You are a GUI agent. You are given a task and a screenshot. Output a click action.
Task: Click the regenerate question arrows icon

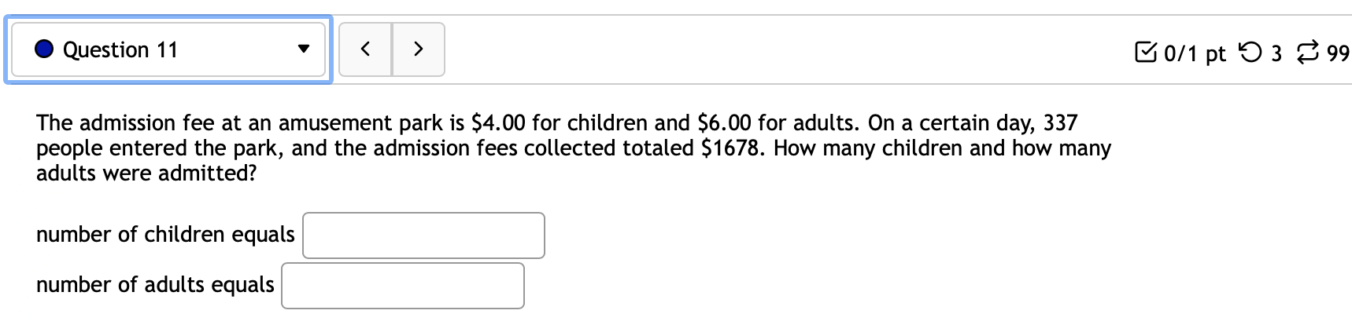tap(1307, 53)
